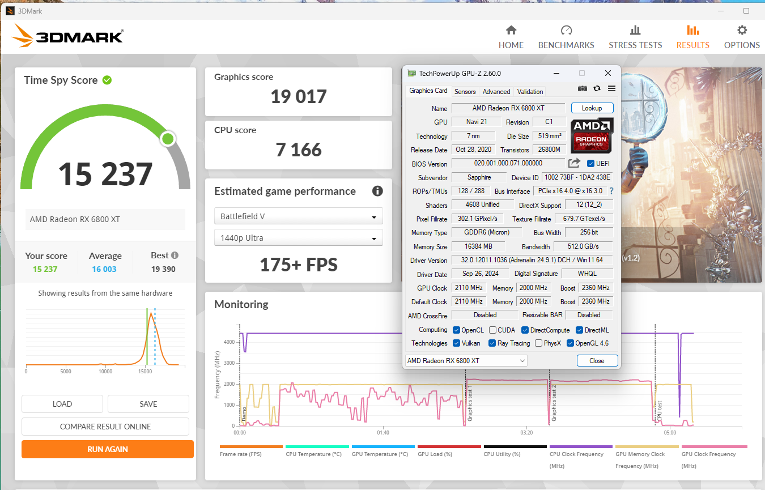Switch to Validation tab
The width and height of the screenshot is (765, 490).
[x=530, y=91]
